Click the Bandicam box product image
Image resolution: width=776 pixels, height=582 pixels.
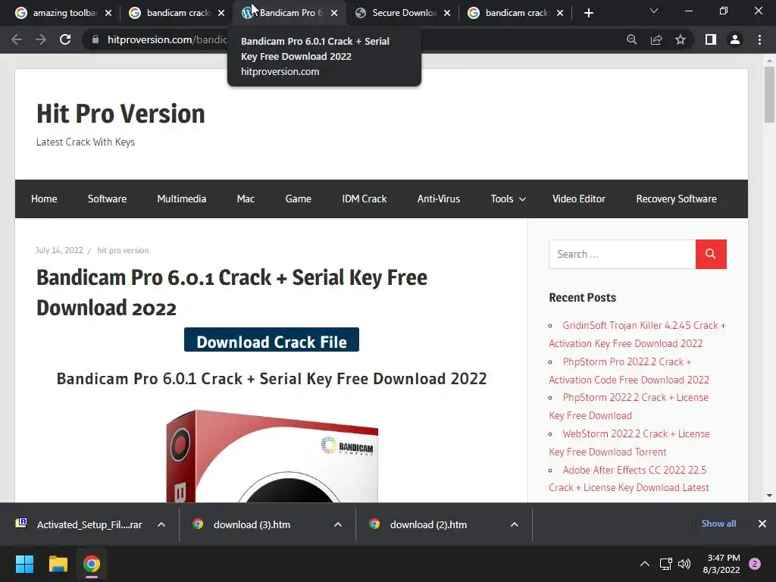(272, 455)
